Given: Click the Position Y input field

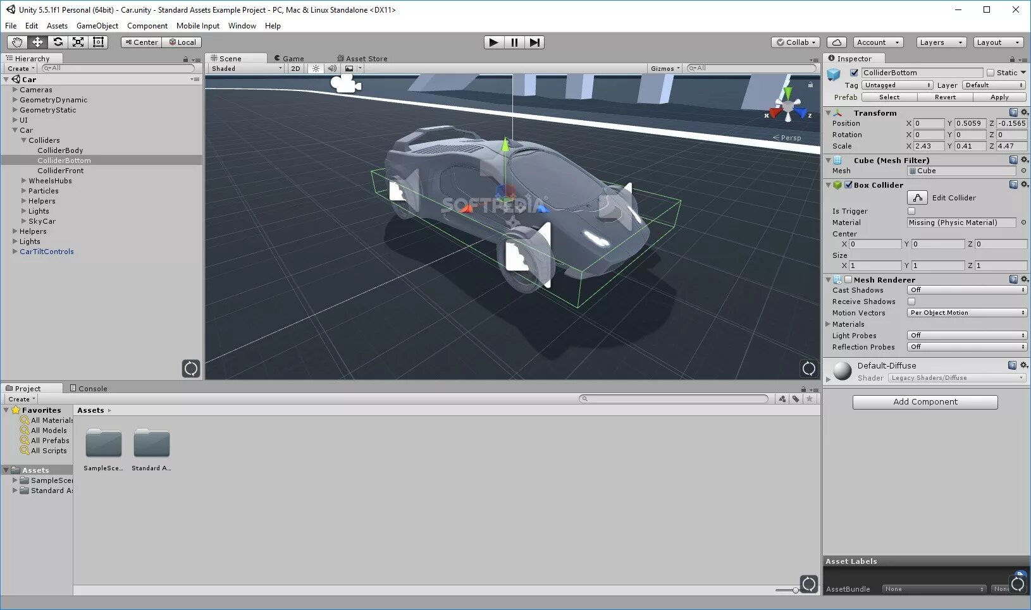Looking at the screenshot, I should [969, 123].
